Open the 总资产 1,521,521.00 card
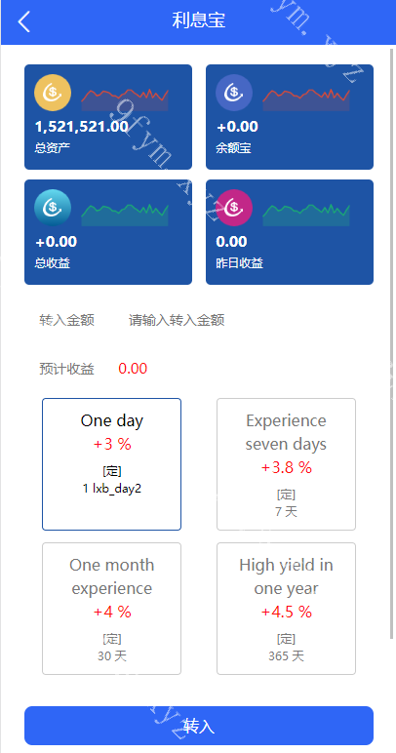 [108, 117]
